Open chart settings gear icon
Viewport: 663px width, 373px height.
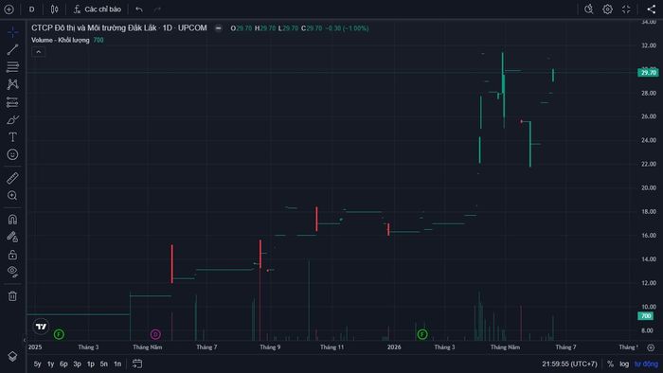point(607,9)
